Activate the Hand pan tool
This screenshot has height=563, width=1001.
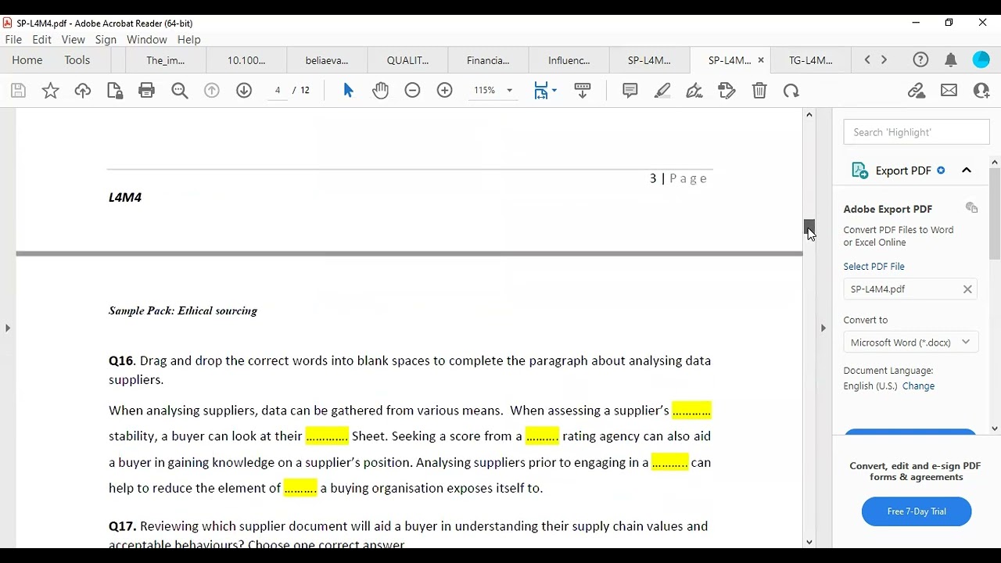coord(381,91)
